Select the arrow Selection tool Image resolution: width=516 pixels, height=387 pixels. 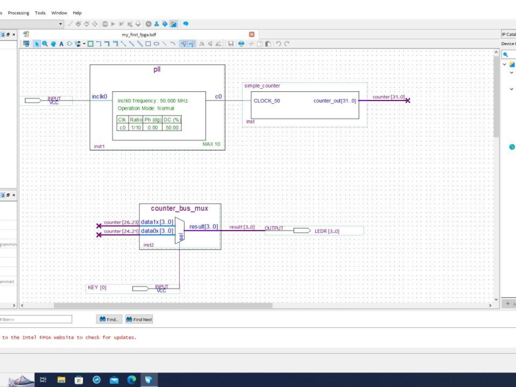point(36,44)
